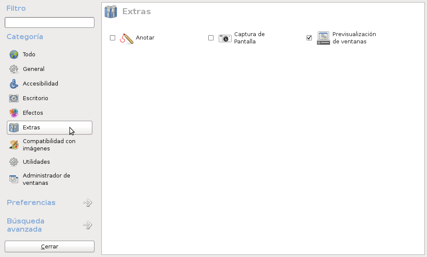Click the Escritorio category icon
Screen dimensions: 427x257
tap(13, 98)
